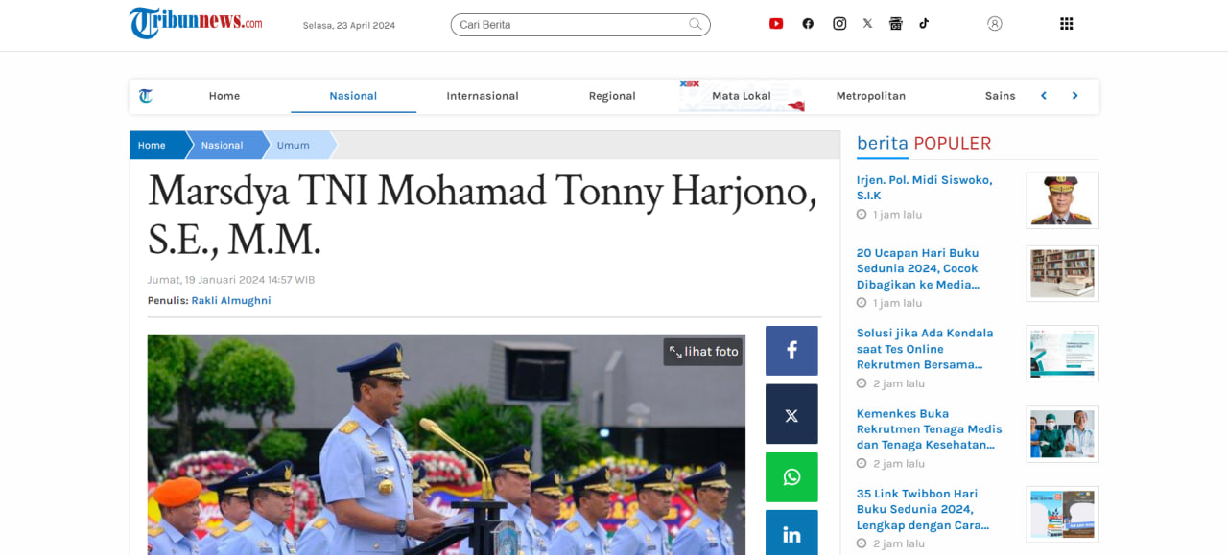1228x555 pixels.
Task: Open the apps grid menu icon
Action: (x=1066, y=24)
